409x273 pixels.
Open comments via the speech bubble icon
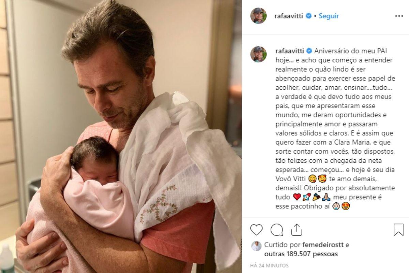276,230
